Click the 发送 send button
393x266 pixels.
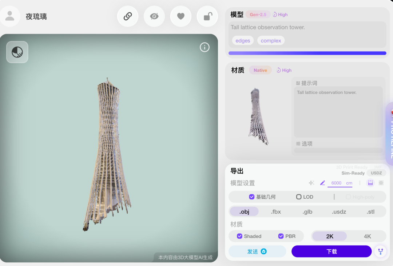pyautogui.click(x=257, y=251)
